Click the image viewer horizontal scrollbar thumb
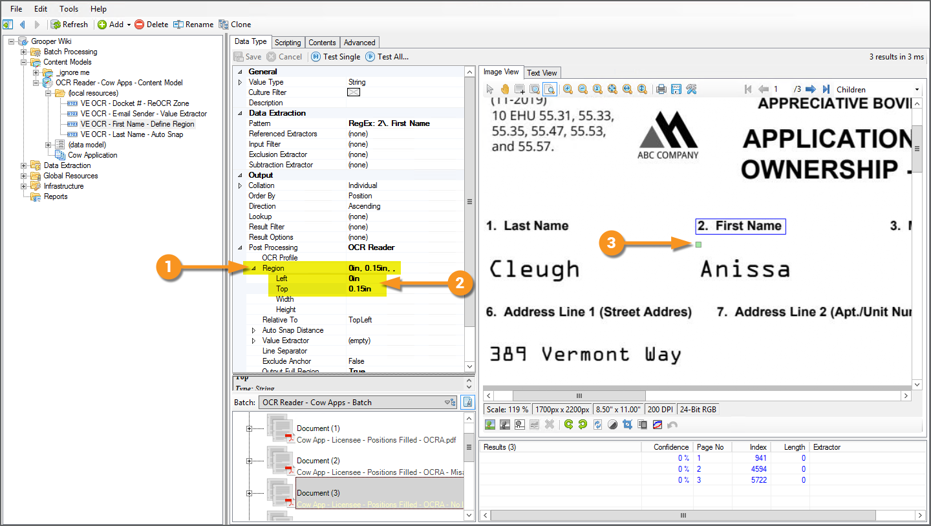 coord(579,395)
